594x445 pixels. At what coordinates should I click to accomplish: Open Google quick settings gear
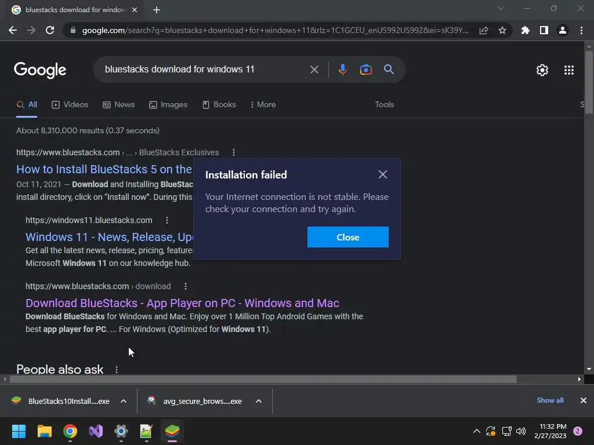[542, 70]
